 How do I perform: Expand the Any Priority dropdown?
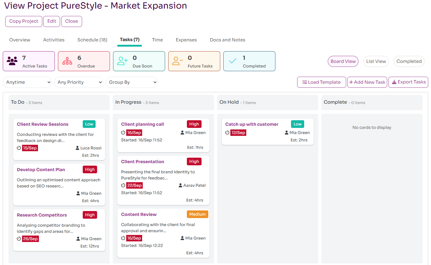79,82
